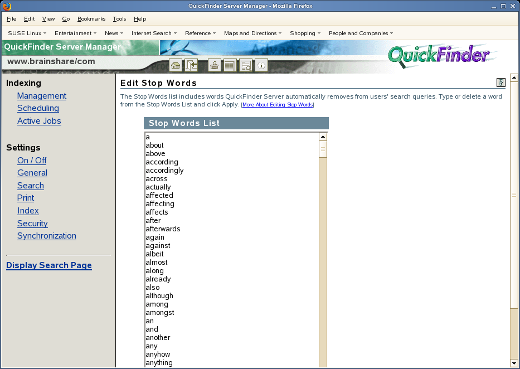
Task: Click the word 'actually' in the list
Action: coord(158,187)
